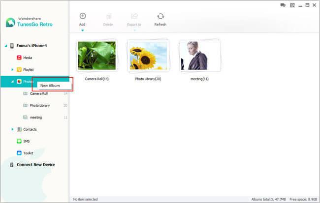Click Albums total status text
The width and height of the screenshot is (320, 203).
[x=268, y=199]
